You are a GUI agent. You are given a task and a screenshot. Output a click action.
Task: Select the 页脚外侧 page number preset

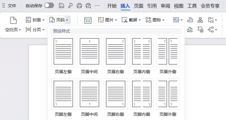point(168,94)
